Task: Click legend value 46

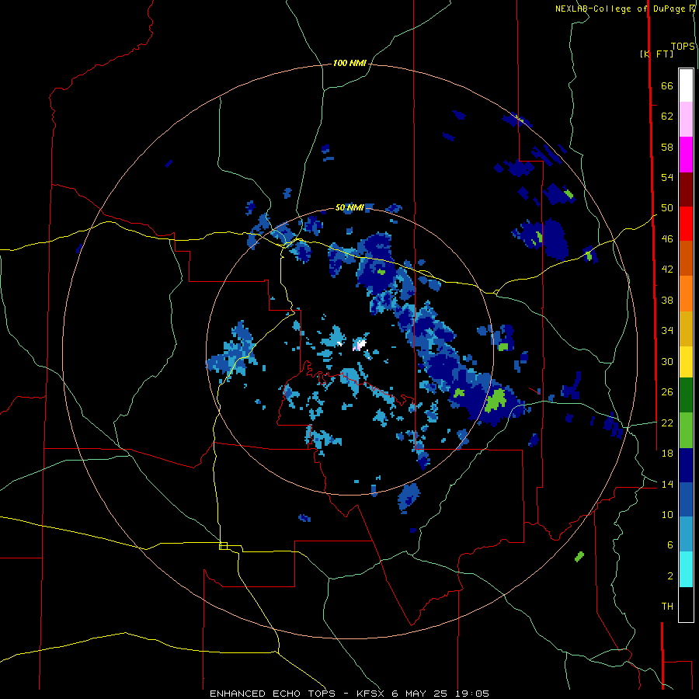Action: (667, 239)
